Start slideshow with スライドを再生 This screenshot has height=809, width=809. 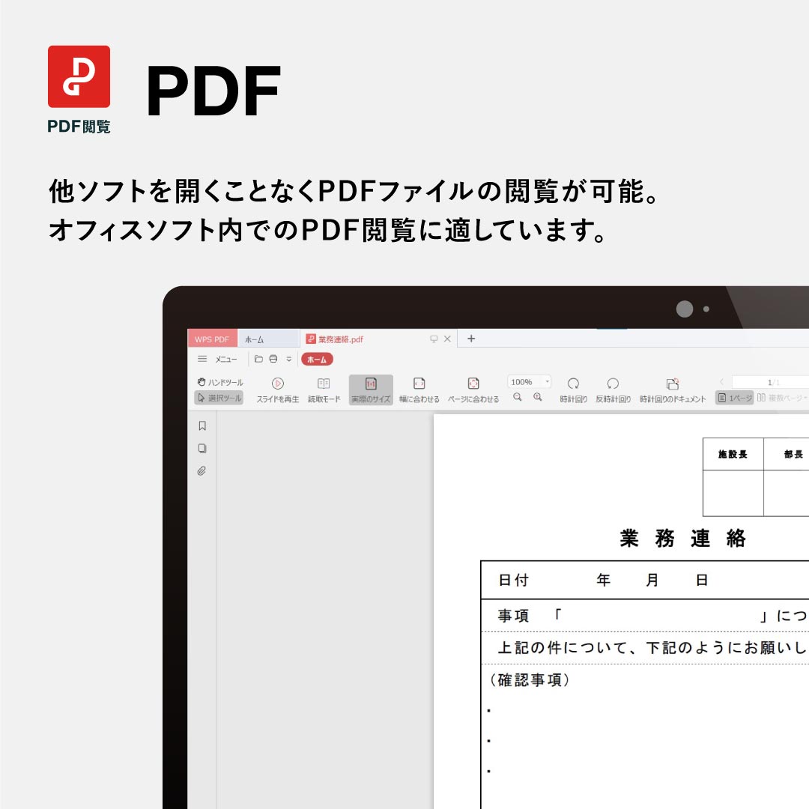277,390
